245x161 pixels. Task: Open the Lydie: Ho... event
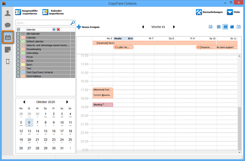point(123,47)
